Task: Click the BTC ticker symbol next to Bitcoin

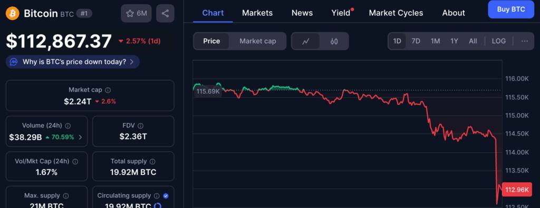Action: tap(67, 14)
